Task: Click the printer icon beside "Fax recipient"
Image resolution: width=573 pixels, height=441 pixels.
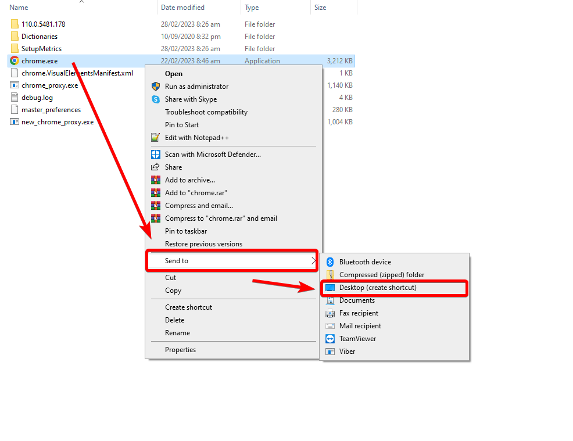Action: [x=330, y=313]
